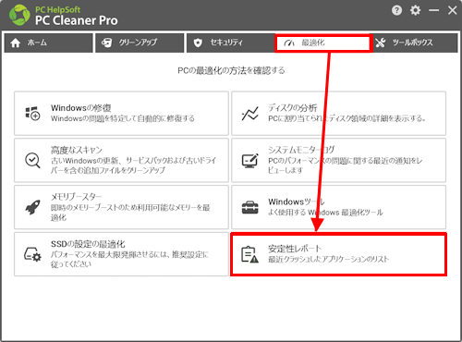The width and height of the screenshot is (462, 342).
Task: Click the メモリブースター rocket icon
Action: point(32,207)
